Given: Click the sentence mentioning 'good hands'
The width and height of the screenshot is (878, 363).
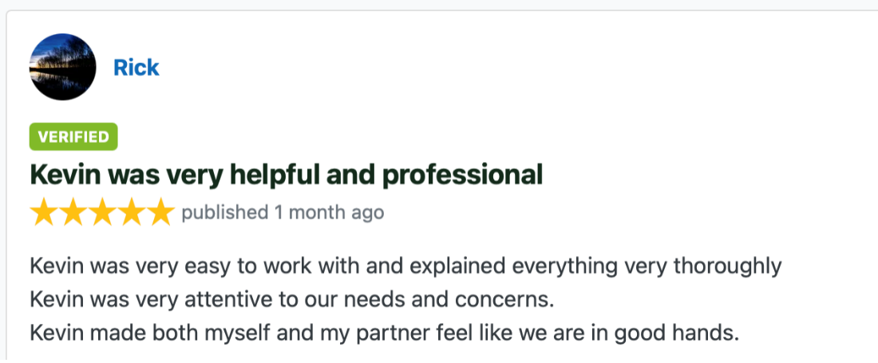Looking at the screenshot, I should [x=385, y=333].
